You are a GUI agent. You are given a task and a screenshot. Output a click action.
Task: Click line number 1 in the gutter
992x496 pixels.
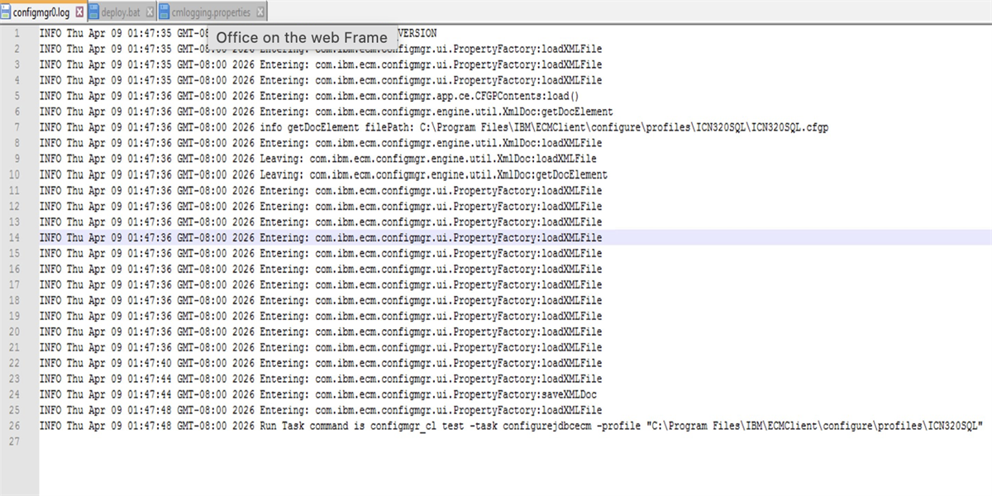tap(17, 33)
